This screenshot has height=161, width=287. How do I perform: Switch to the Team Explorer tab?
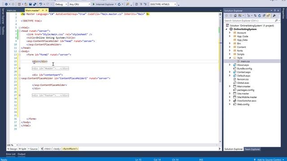pos(252,149)
